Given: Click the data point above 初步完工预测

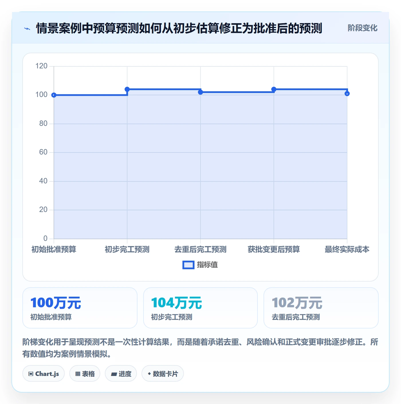Looking at the screenshot, I should [127, 89].
